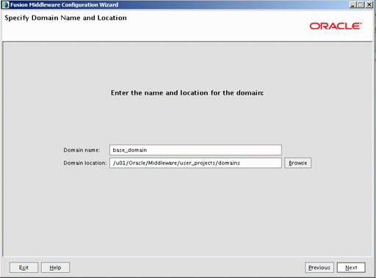Click the Oracle logo

(336, 26)
